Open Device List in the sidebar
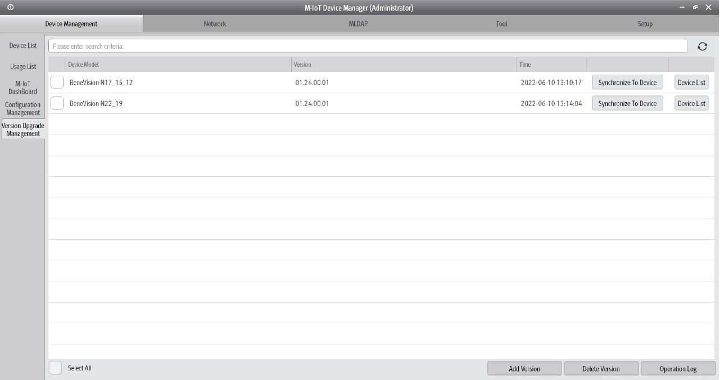 (23, 45)
